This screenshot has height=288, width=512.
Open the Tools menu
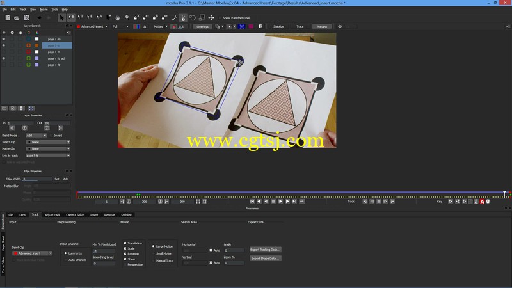[55, 10]
